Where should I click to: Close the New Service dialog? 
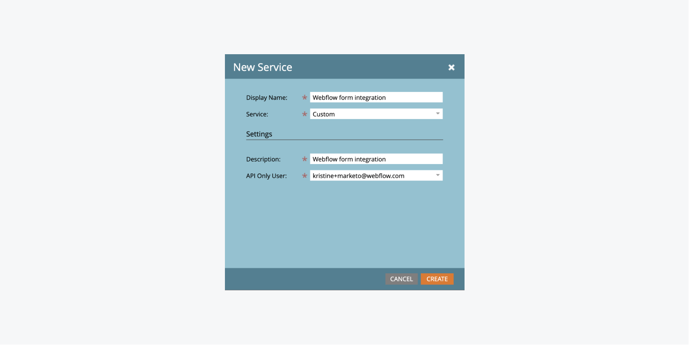452,68
